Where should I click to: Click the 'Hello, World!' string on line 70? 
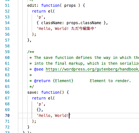(54, 116)
